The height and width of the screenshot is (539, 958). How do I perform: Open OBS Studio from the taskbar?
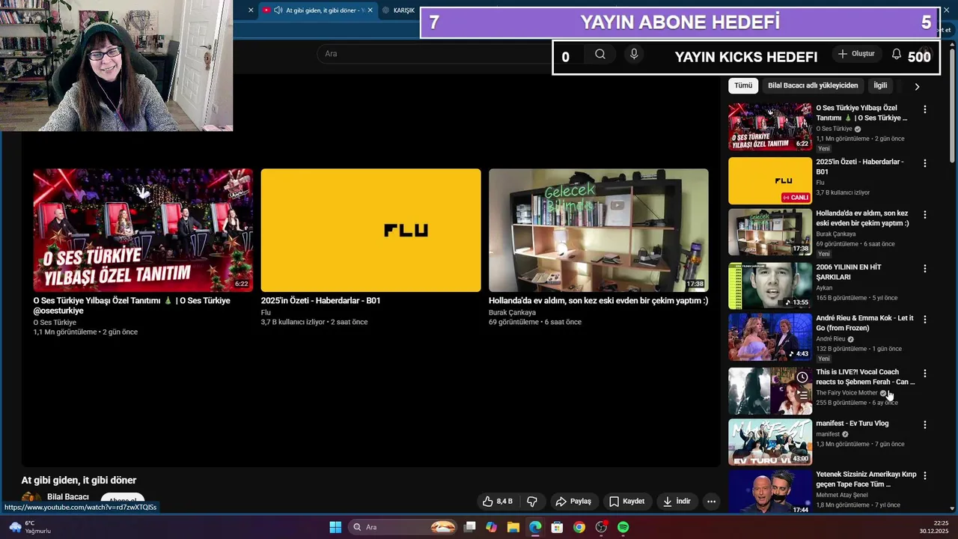(601, 527)
